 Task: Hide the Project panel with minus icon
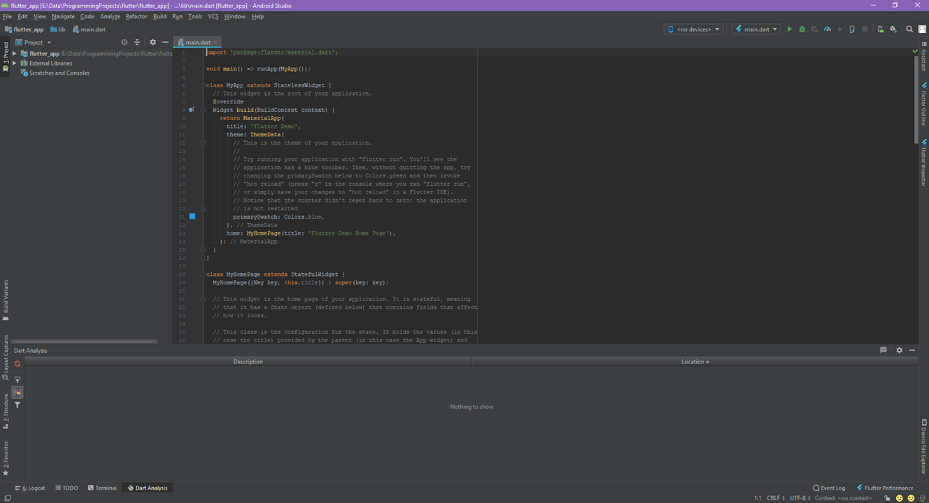pyautogui.click(x=165, y=42)
